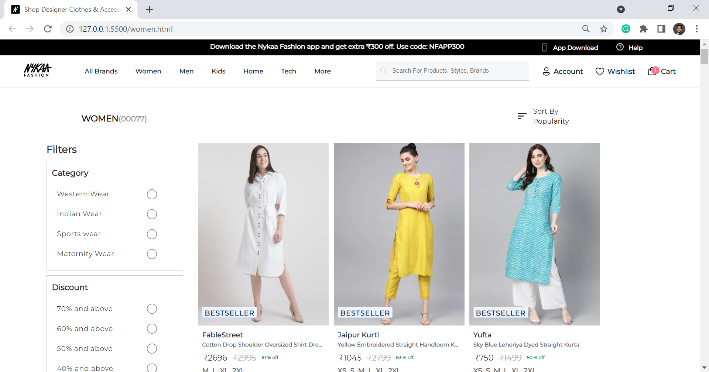Screen dimensions: 709x372
Task: Click the Sort By filter icon
Action: click(x=522, y=116)
